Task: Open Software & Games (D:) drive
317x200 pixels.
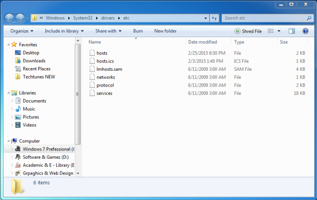Action: pyautogui.click(x=46, y=157)
